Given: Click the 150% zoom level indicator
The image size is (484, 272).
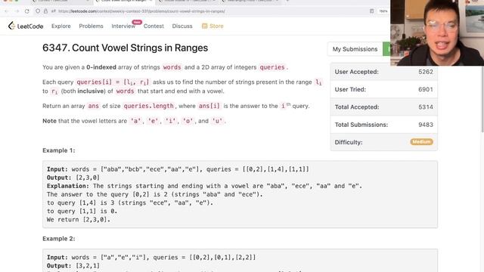Looking at the screenshot, I should point(383,11).
